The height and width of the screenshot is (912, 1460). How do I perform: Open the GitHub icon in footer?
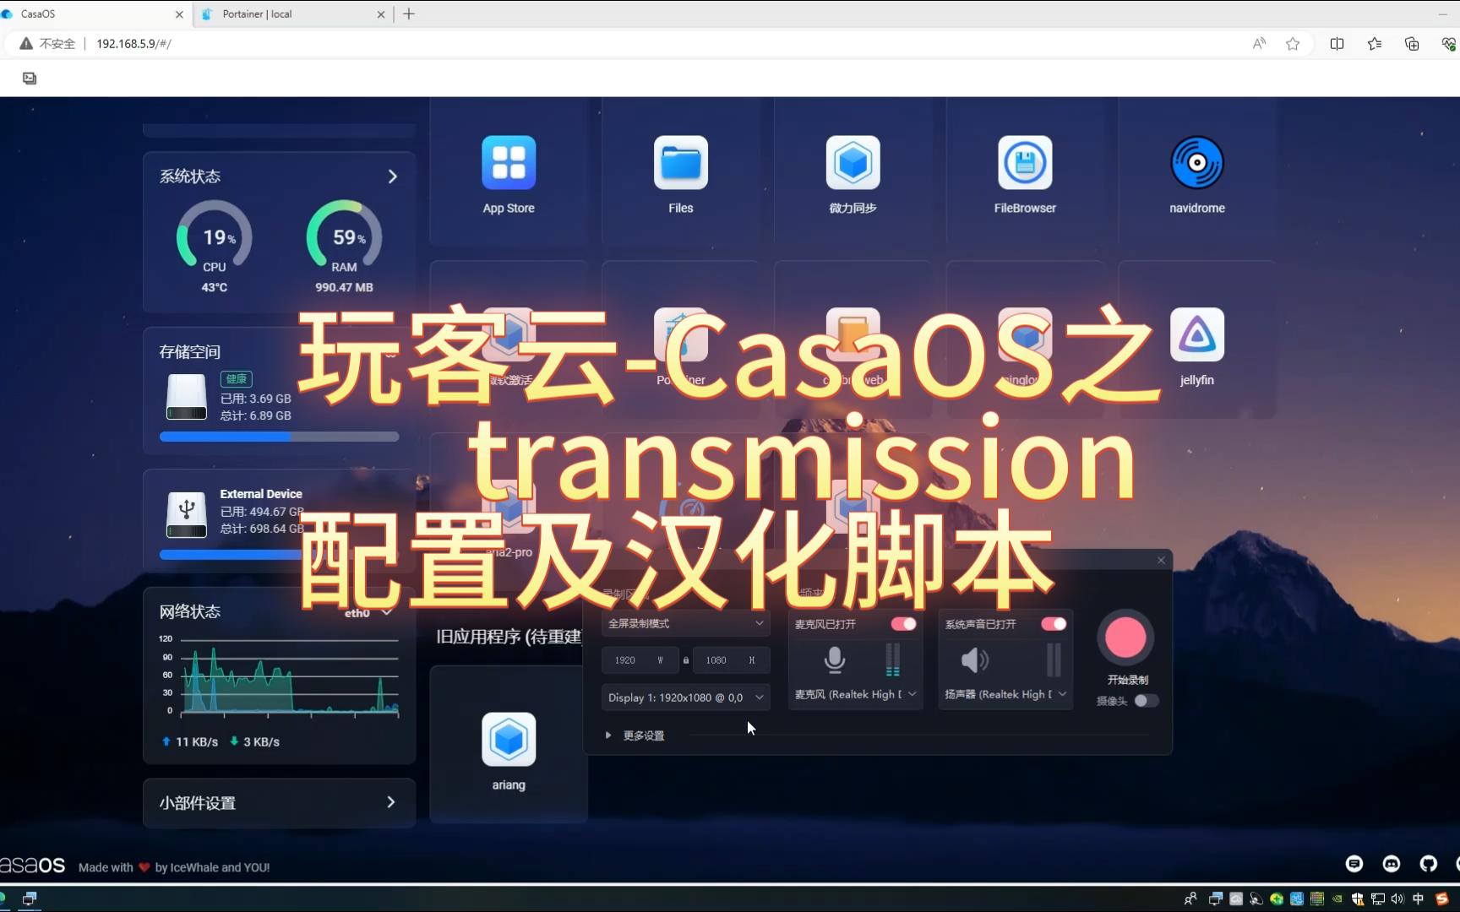point(1429,864)
